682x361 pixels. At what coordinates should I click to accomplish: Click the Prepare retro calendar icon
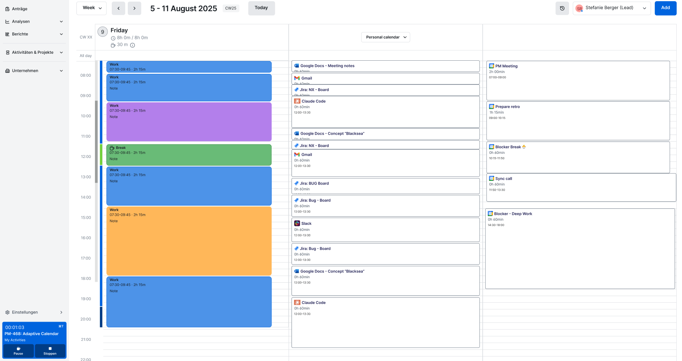tap(491, 107)
